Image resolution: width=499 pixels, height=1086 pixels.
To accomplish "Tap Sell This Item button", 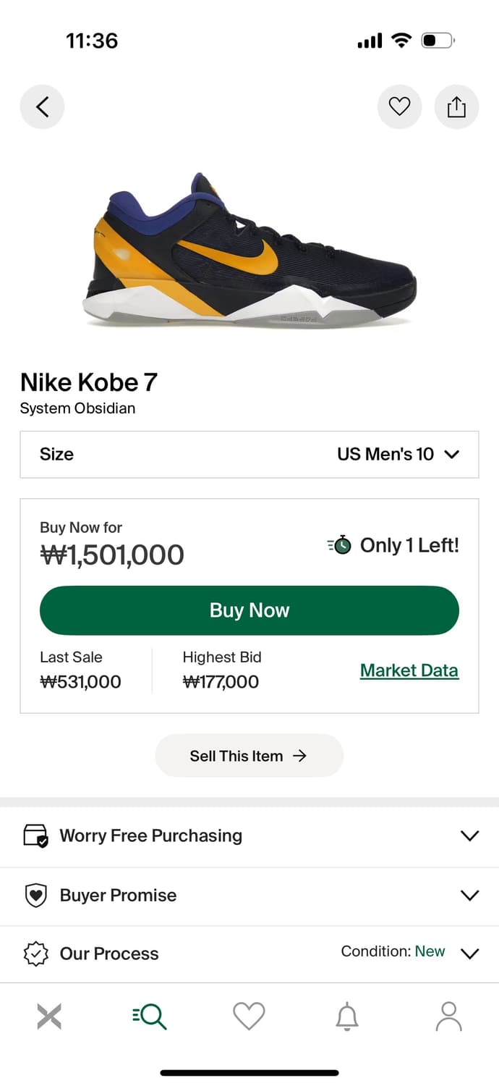I will point(249,756).
